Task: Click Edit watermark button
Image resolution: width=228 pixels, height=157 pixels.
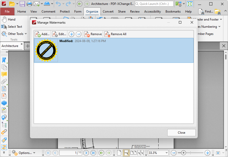Action: pyautogui.click(x=59, y=34)
